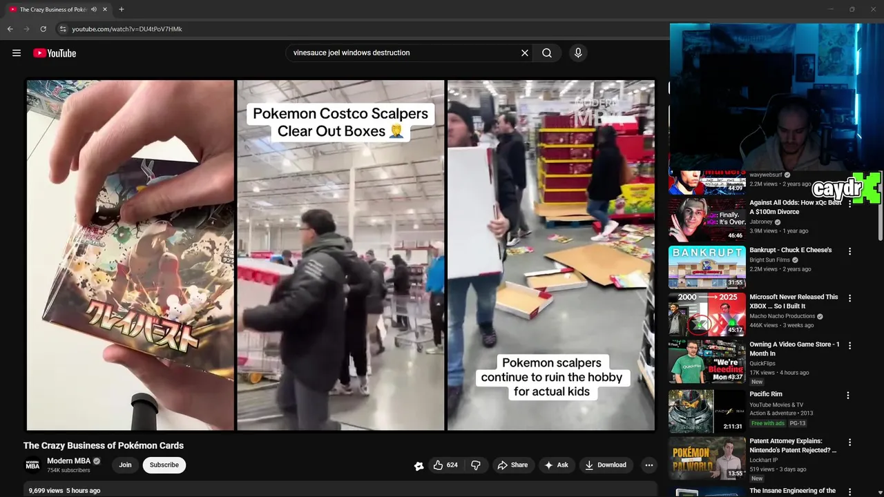Screen dimensions: 884x497
Task: Open more actions ellipsis under video
Action: tap(648, 465)
